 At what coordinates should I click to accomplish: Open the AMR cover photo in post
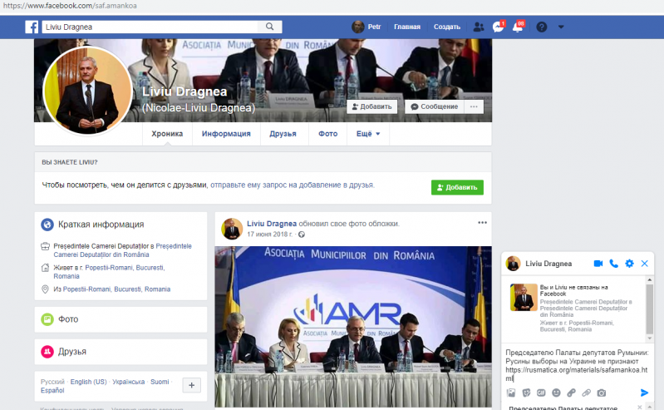(353, 327)
